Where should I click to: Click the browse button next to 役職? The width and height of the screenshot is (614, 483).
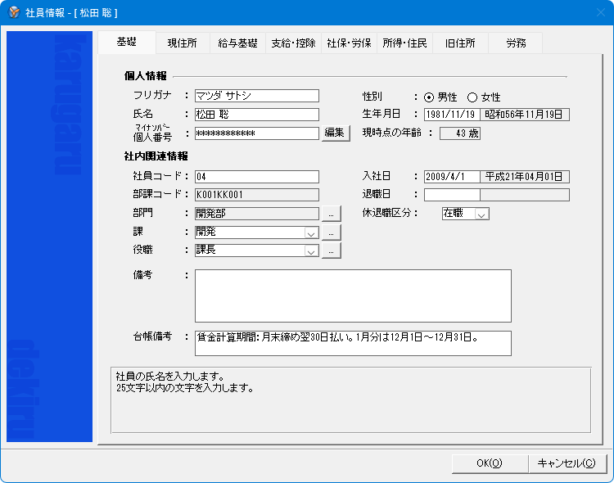[x=331, y=251]
